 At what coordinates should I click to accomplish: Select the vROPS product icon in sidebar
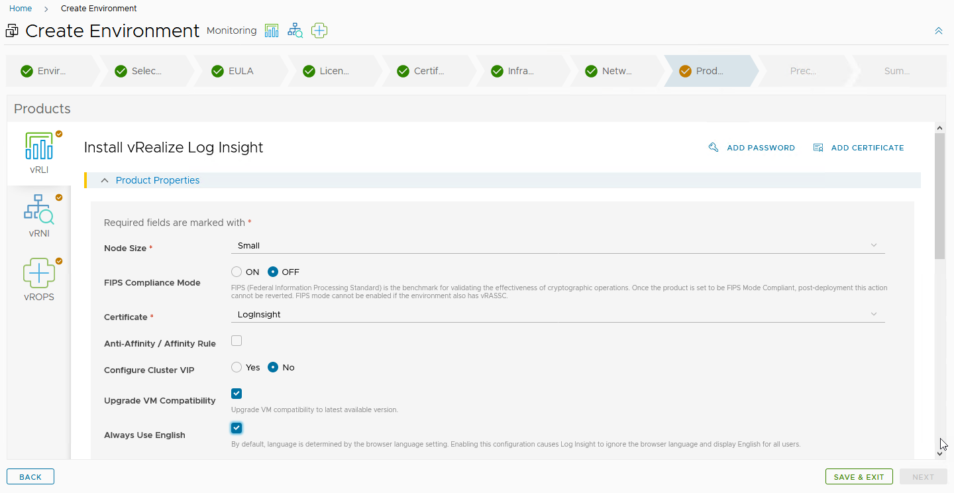click(x=39, y=273)
